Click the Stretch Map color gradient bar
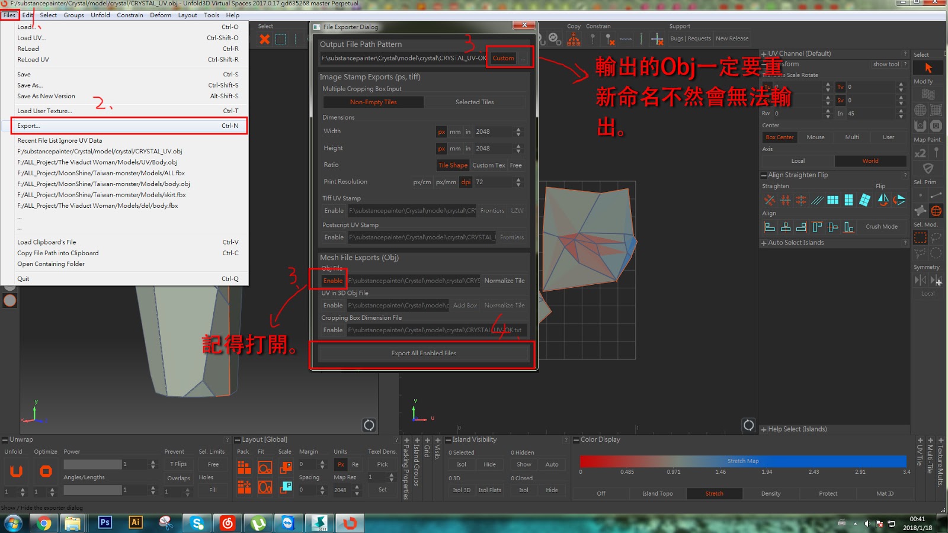948x533 pixels. tap(743, 461)
